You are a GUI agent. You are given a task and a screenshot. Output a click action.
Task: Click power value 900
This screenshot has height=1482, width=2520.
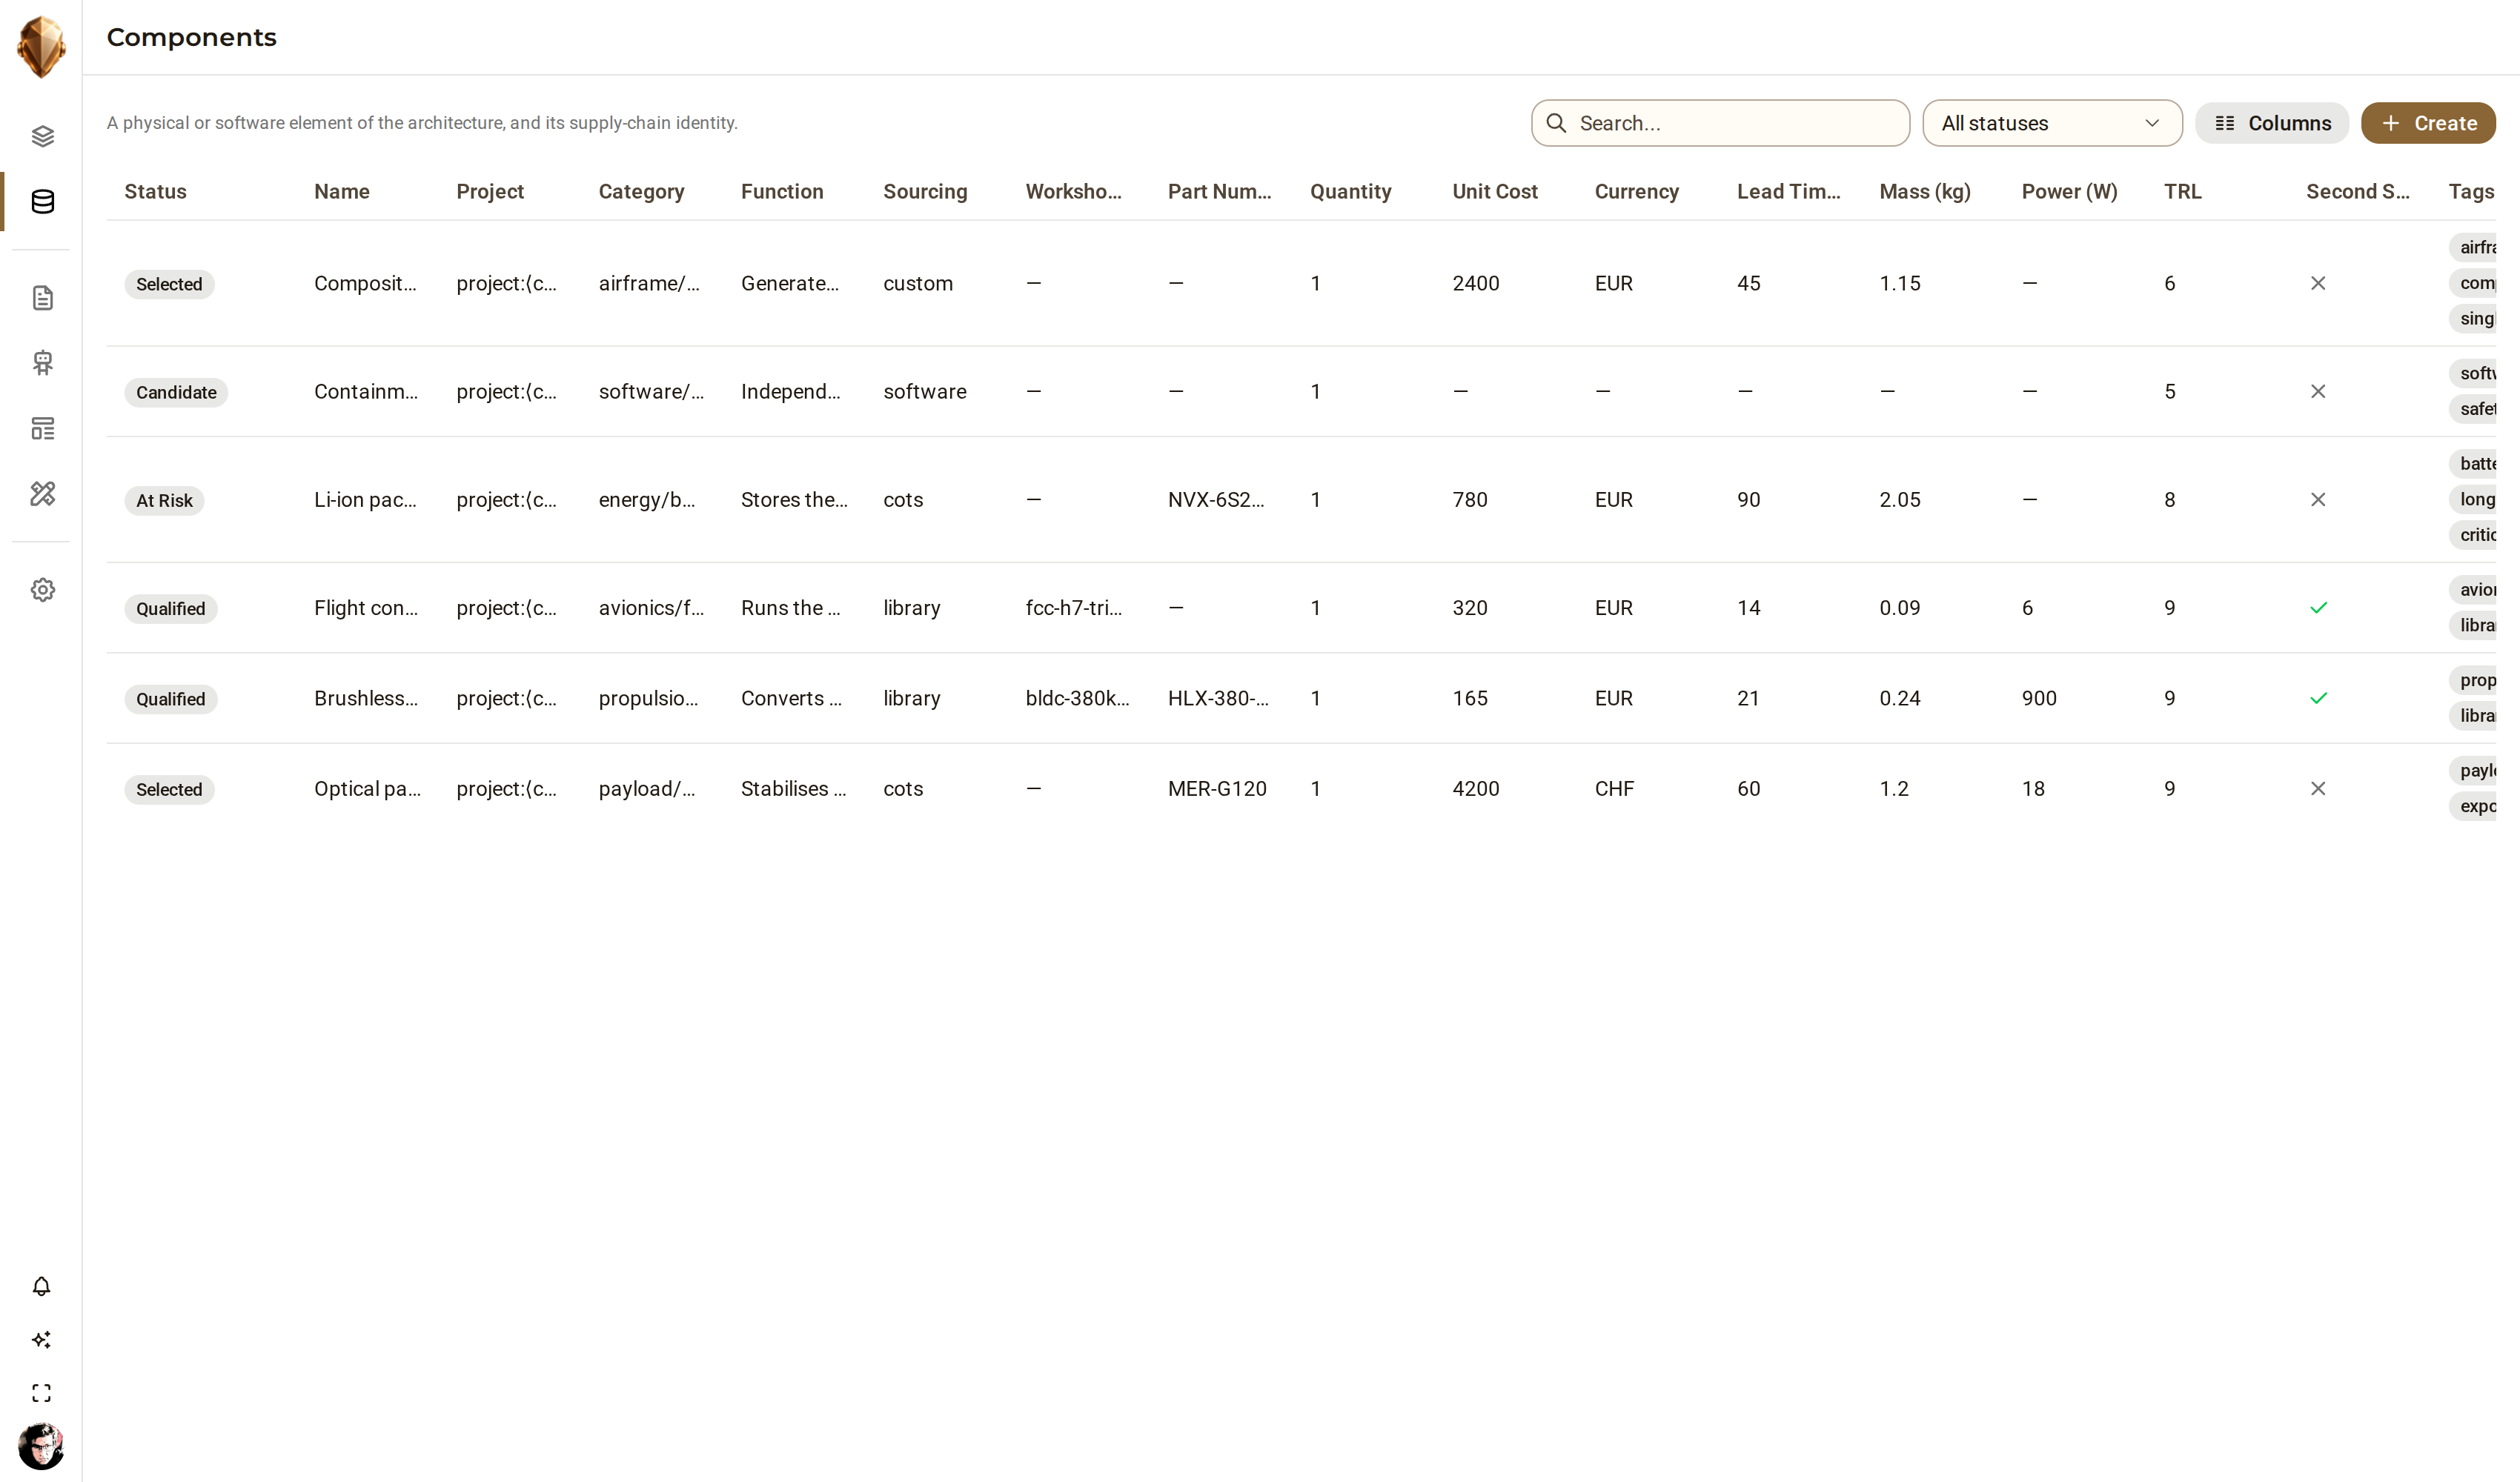click(x=2038, y=698)
